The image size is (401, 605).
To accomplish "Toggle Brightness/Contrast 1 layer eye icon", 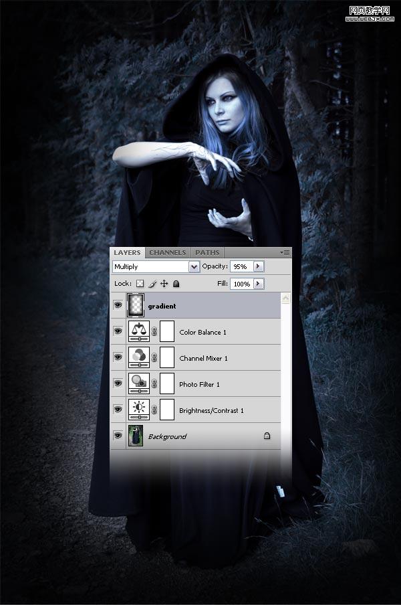I will tap(118, 410).
